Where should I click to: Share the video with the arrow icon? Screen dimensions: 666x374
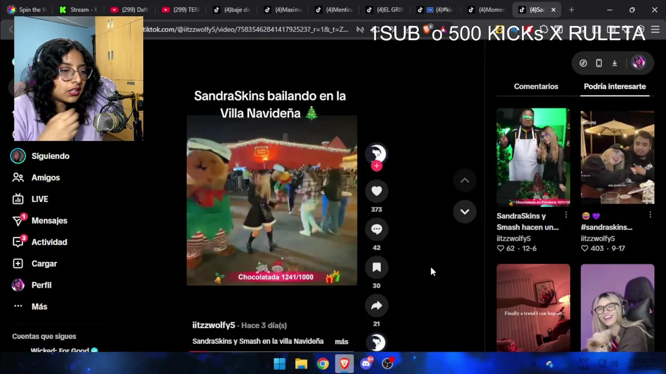pos(377,305)
